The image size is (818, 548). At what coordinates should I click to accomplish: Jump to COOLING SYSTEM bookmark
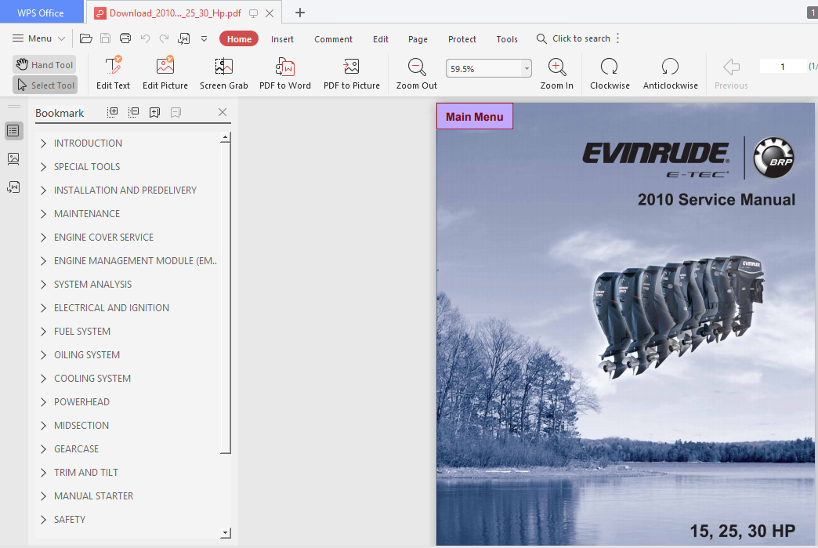point(92,379)
